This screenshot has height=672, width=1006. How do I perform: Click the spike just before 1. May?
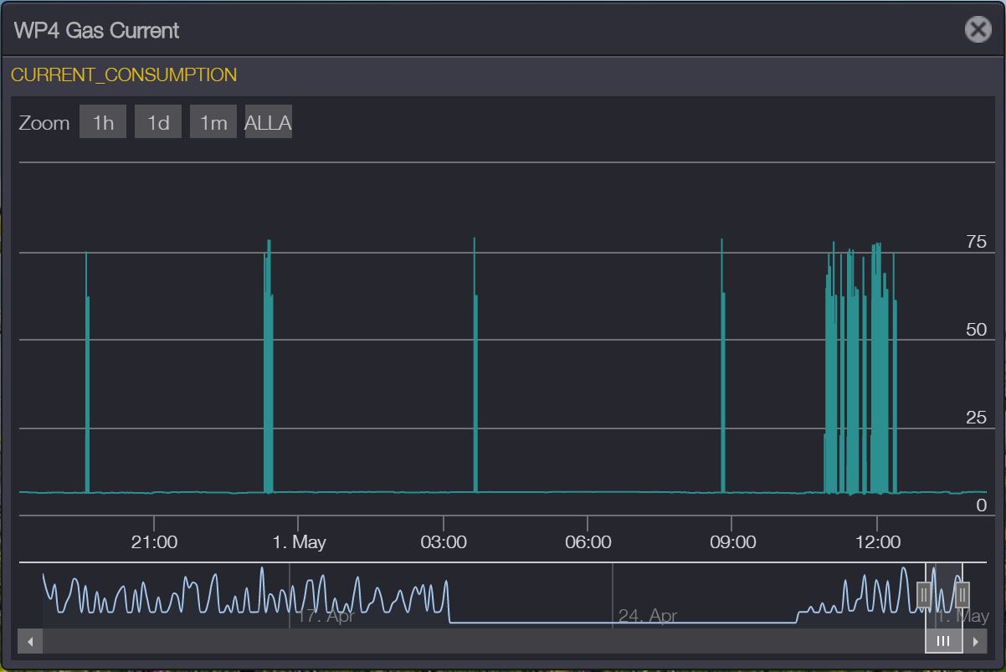pos(268,377)
